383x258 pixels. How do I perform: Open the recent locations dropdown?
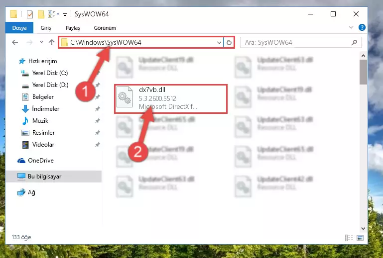coord(41,42)
